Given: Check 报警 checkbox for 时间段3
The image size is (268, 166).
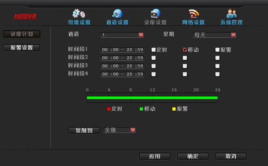Looking at the screenshot, I should click(x=218, y=66).
